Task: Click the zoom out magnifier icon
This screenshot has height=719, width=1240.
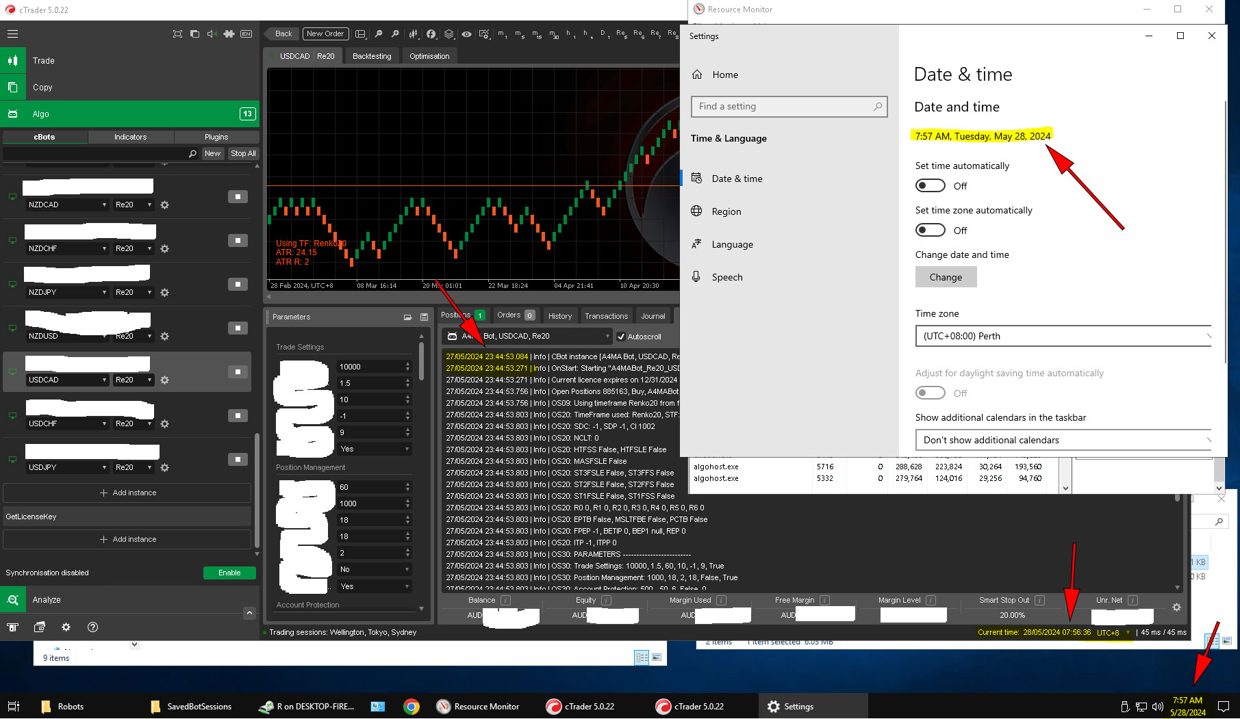Action: (x=378, y=34)
